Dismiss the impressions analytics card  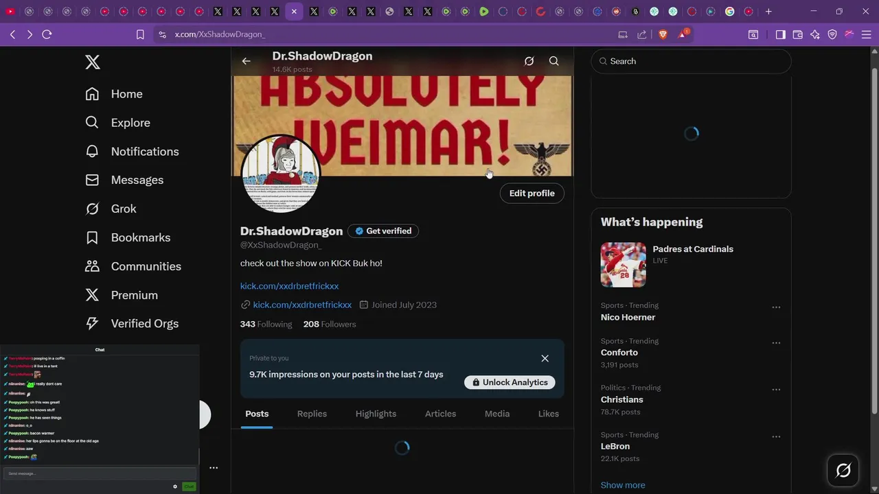(x=545, y=358)
